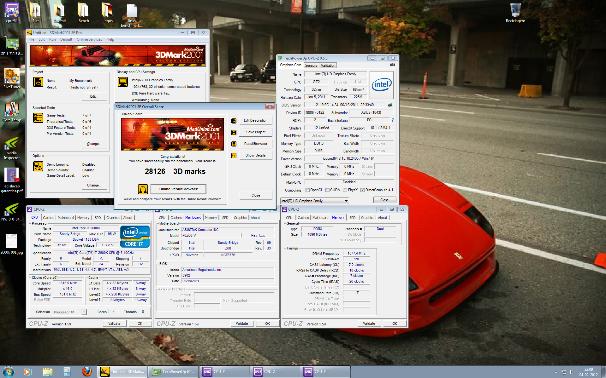The image size is (606, 378).
Task: Click Close in the 3DMark score dialog
Action: 256,195
